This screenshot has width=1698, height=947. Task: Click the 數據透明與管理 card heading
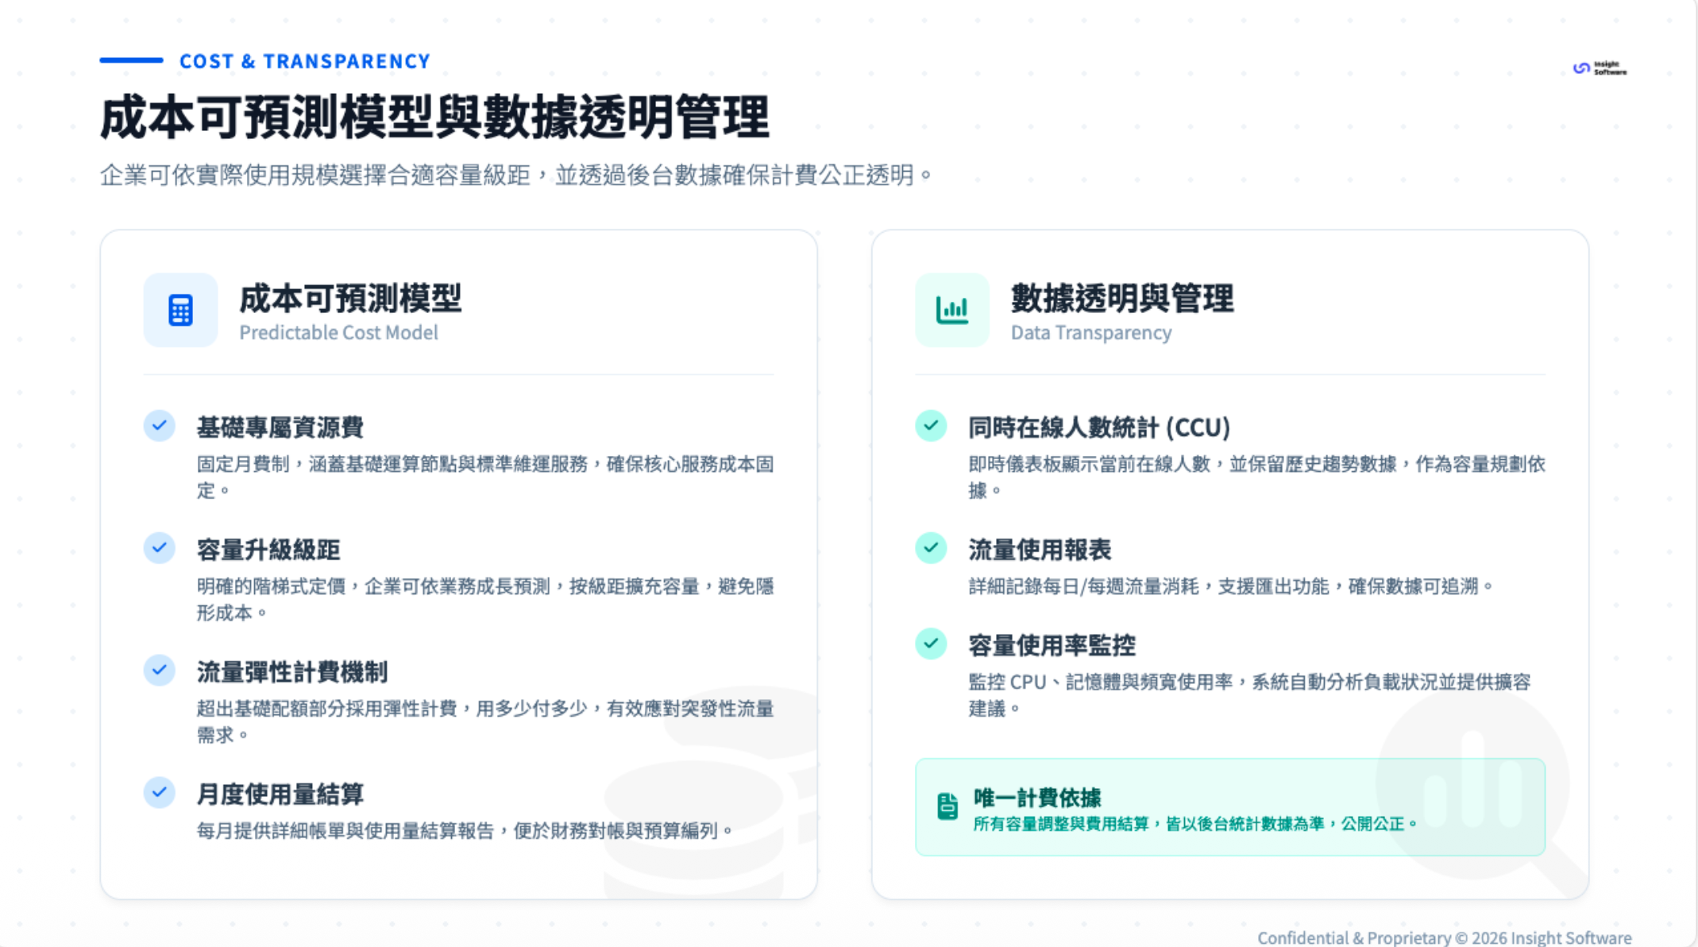tap(1121, 299)
